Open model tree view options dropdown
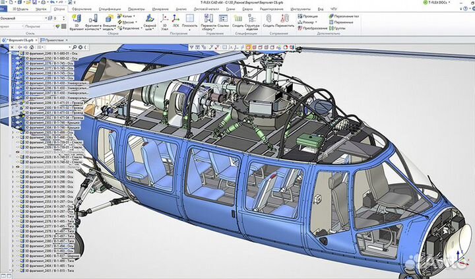This screenshot has width=475, height=279. (40, 47)
